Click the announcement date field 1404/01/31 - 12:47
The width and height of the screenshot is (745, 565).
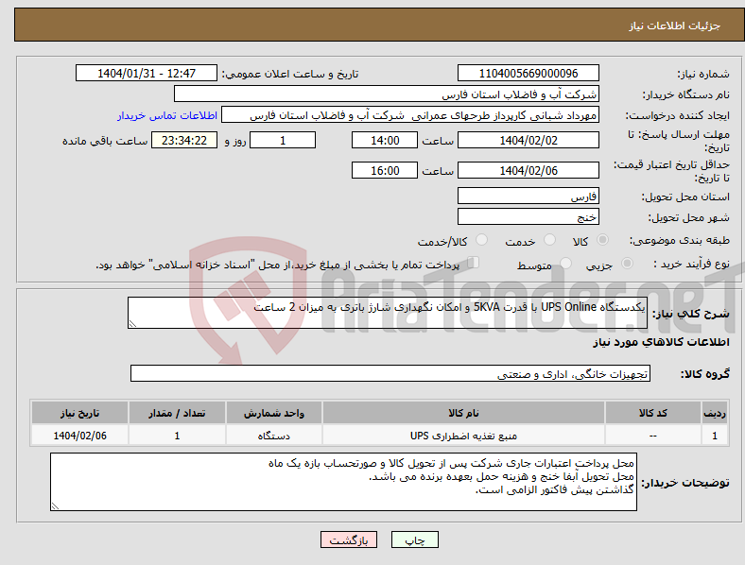147,73
